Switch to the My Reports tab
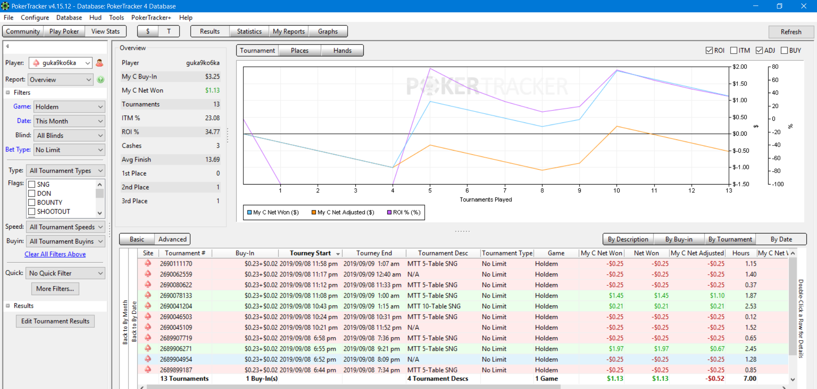The width and height of the screenshot is (817, 389). click(289, 31)
